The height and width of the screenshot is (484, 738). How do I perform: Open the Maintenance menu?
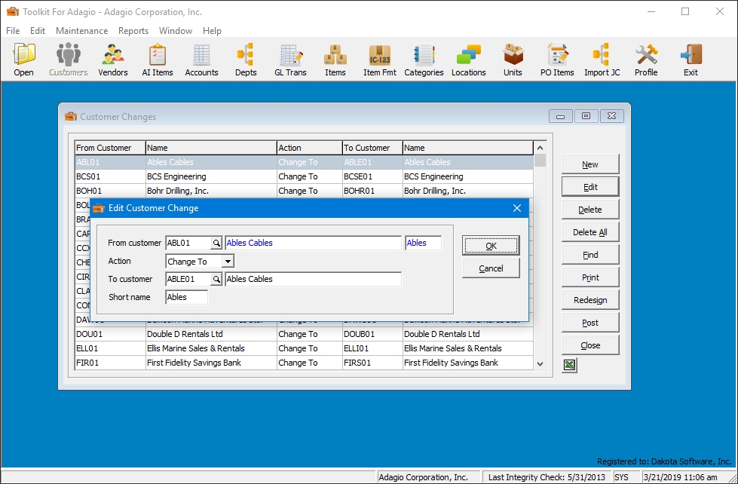(x=82, y=31)
